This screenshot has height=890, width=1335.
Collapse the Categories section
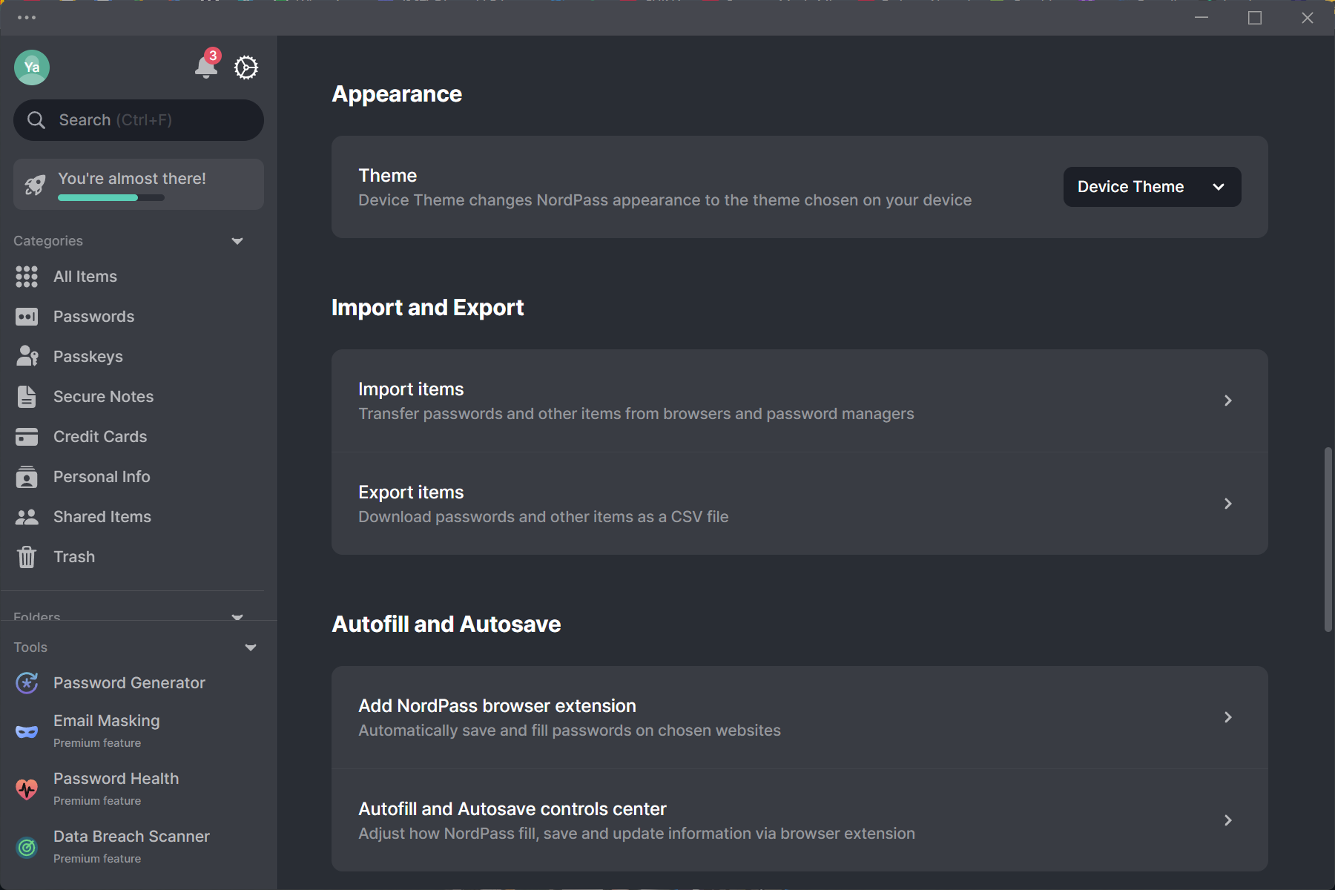point(237,241)
